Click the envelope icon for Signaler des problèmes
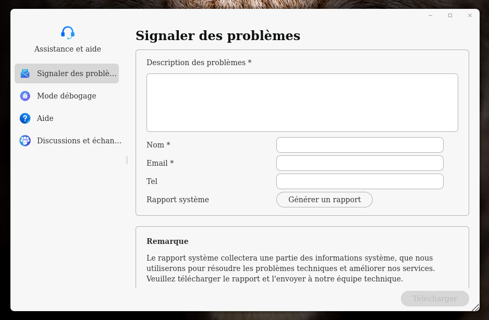 [25, 73]
